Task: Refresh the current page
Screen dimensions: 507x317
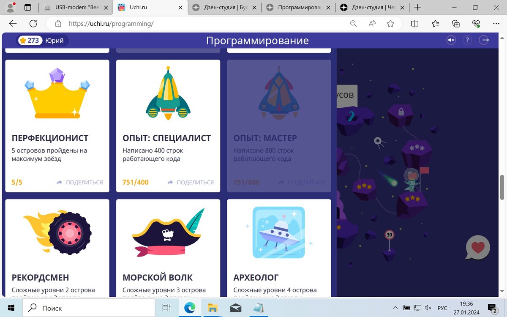Action: (33, 24)
